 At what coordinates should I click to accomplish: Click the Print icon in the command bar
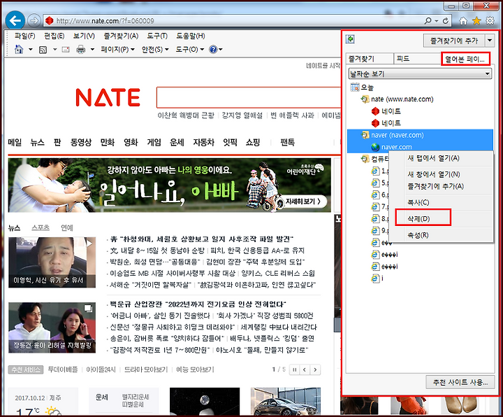(81, 50)
